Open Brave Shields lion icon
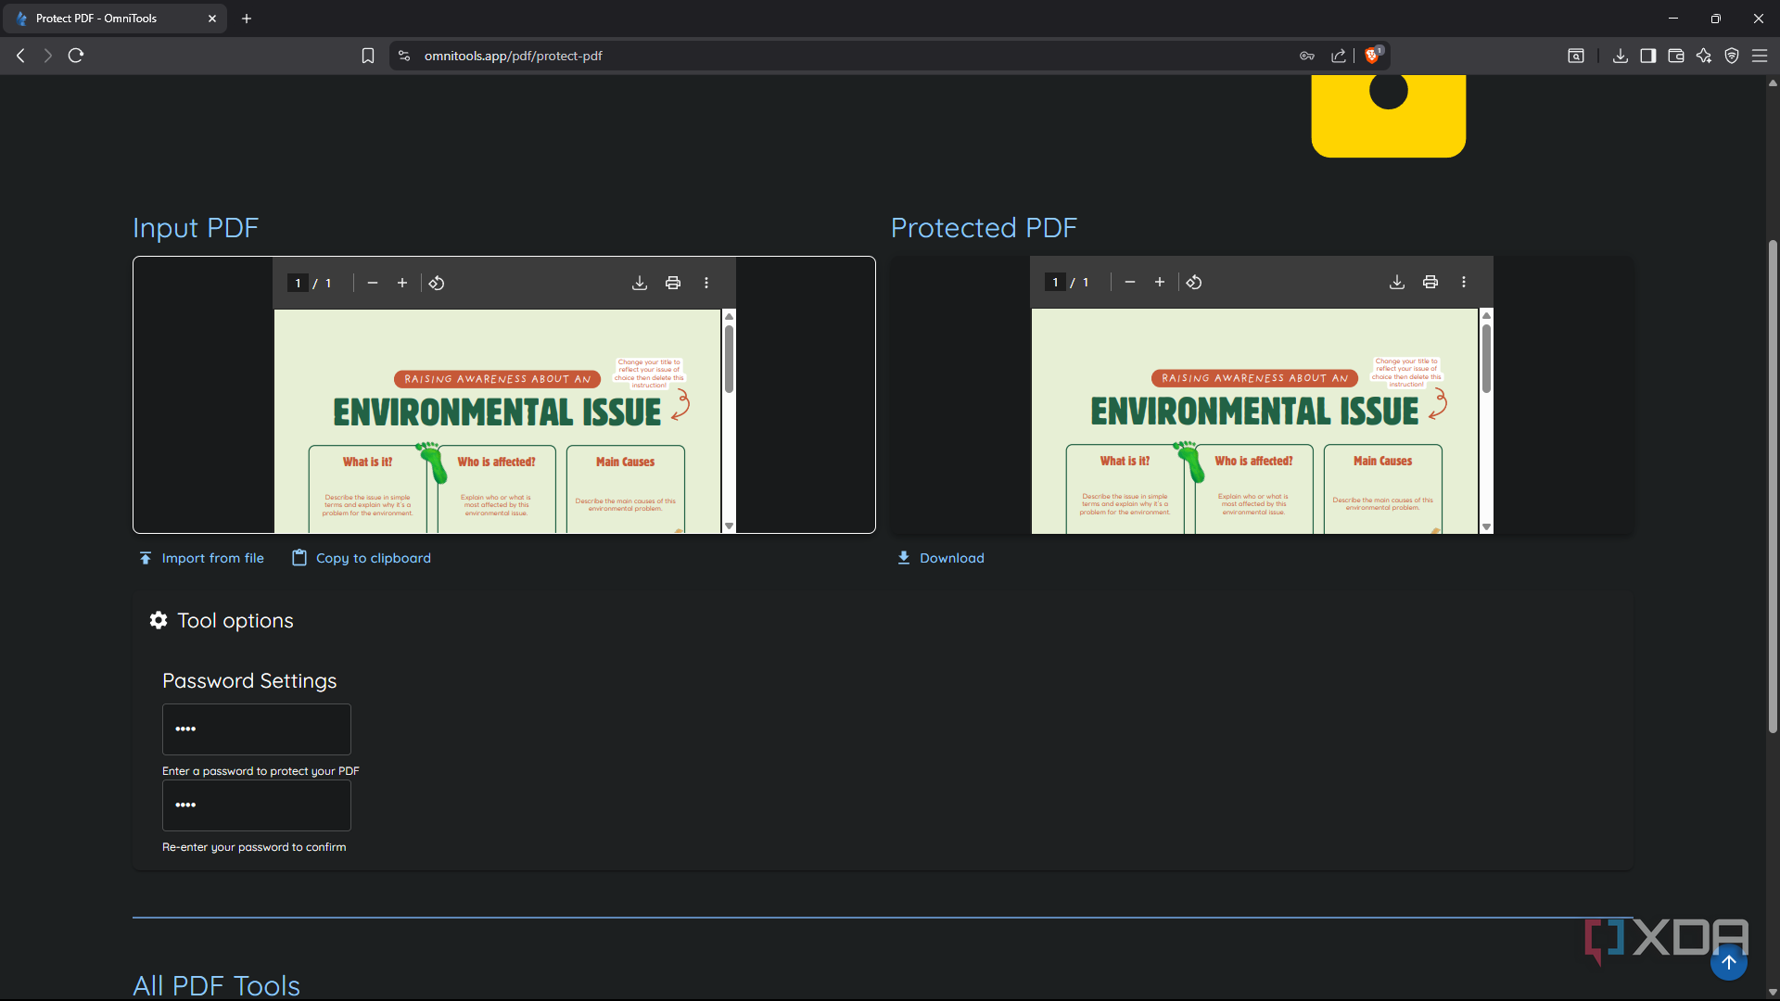This screenshot has width=1780, height=1001. (x=1373, y=56)
